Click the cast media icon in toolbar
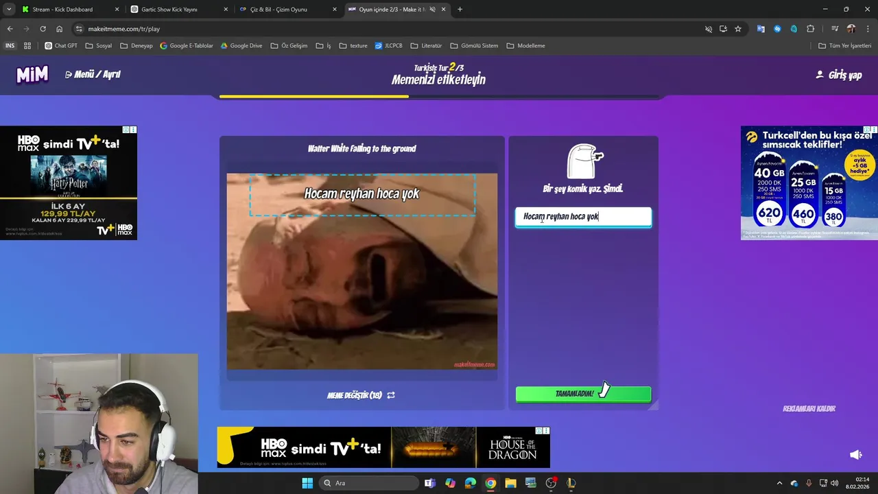This screenshot has width=878, height=494. pos(834,29)
